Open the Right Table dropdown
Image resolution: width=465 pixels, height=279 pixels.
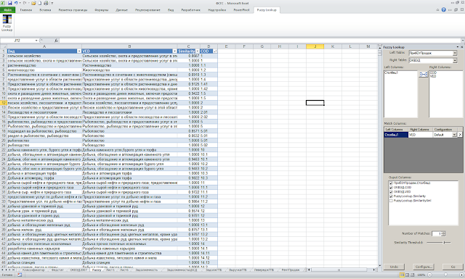(x=455, y=60)
